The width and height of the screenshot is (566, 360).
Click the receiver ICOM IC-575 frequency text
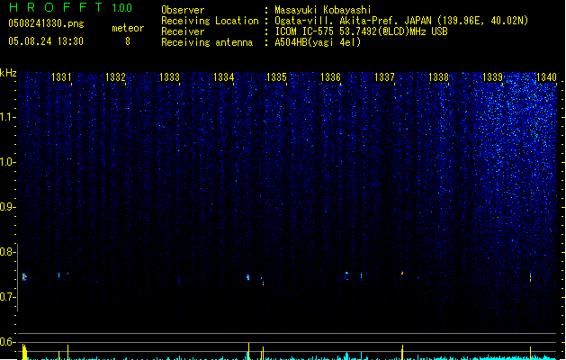[361, 31]
